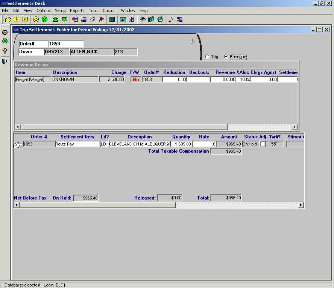Open the Setup menu
334x288 pixels.
coord(60,10)
